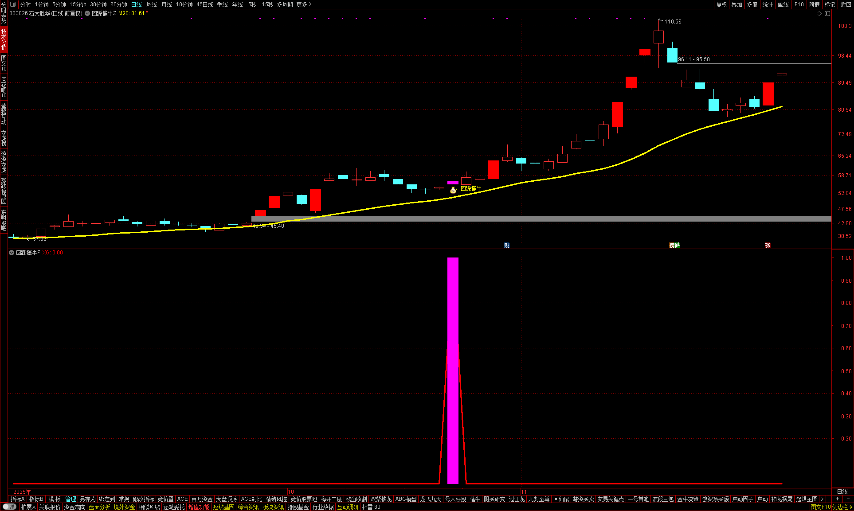
Task: Expand the 扩展 panel toggle
Action: point(28,507)
